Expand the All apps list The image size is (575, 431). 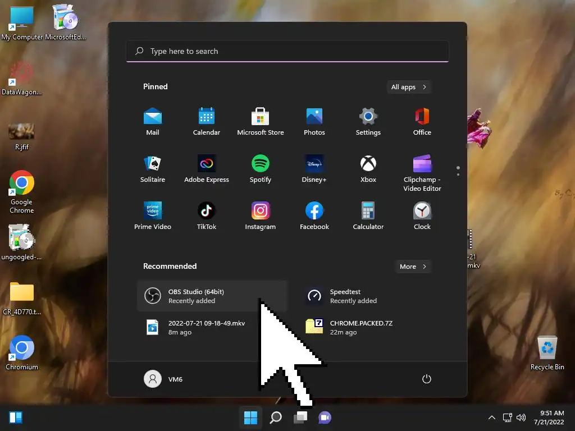(x=409, y=87)
